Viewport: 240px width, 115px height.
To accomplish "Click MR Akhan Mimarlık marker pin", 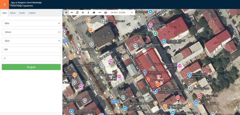I will (x=136, y=45).
